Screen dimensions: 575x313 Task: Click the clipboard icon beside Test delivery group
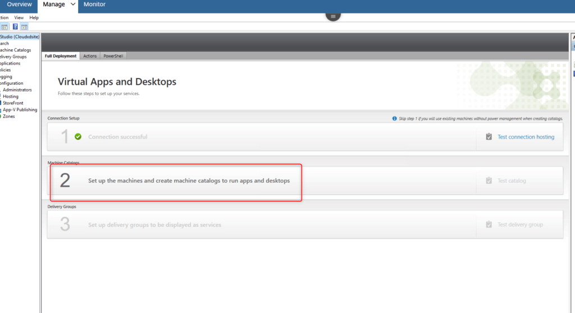click(489, 224)
